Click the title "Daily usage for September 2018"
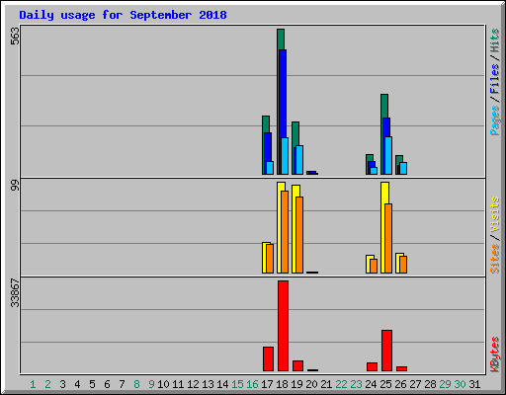The width and height of the screenshot is (506, 395). [x=123, y=15]
